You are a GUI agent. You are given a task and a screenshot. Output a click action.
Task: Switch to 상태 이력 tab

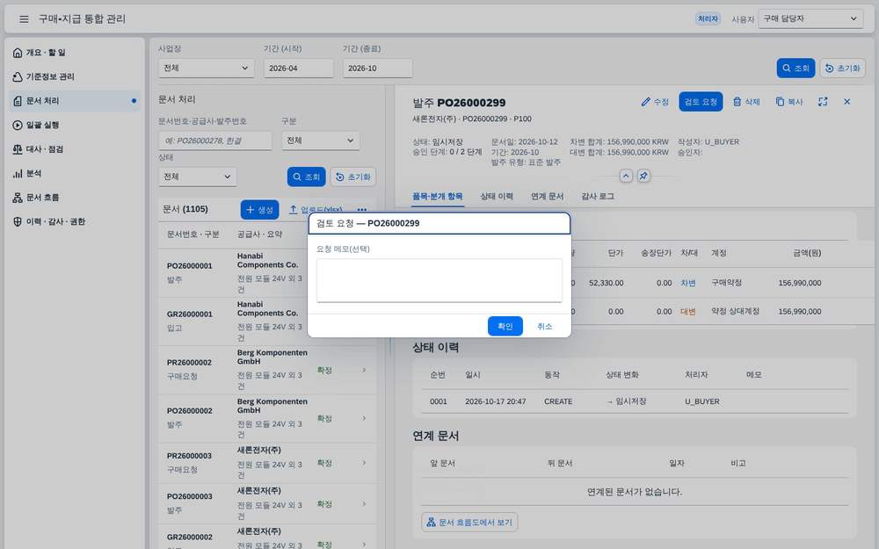497,196
